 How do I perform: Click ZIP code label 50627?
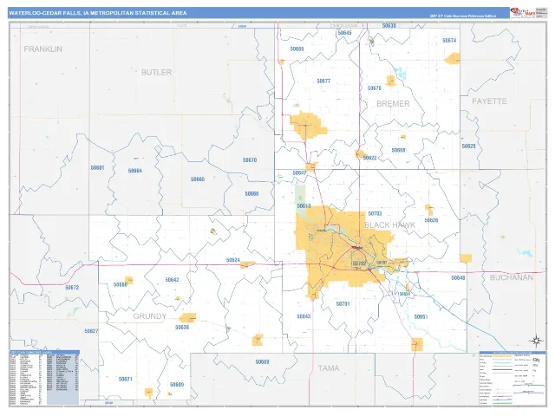point(91,331)
